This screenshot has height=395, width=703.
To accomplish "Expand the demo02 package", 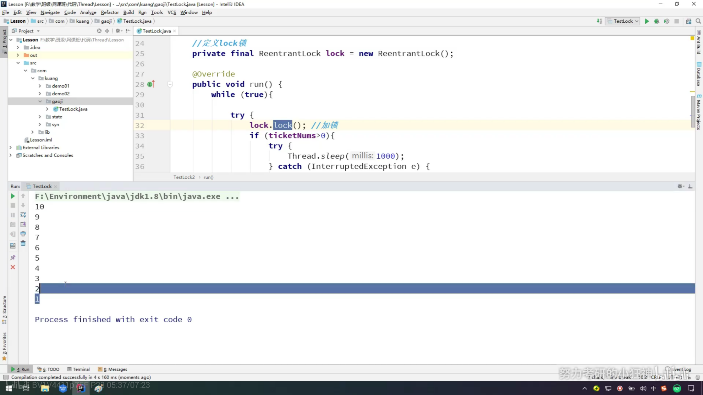I will [40, 94].
